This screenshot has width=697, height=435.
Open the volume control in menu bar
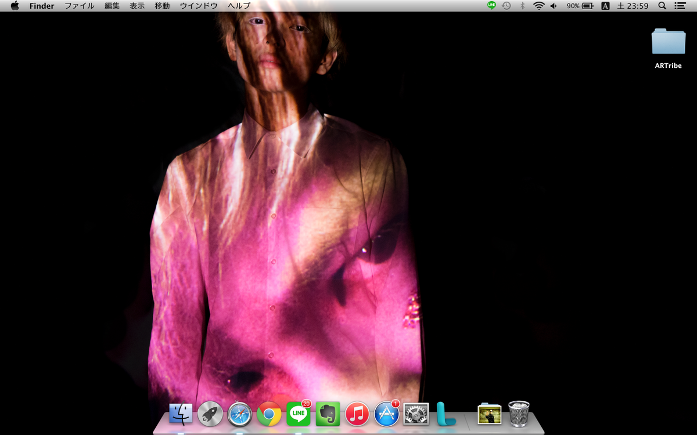pyautogui.click(x=554, y=6)
